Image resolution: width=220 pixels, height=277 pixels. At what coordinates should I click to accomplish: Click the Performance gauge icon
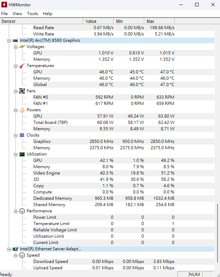[x=22, y=211]
